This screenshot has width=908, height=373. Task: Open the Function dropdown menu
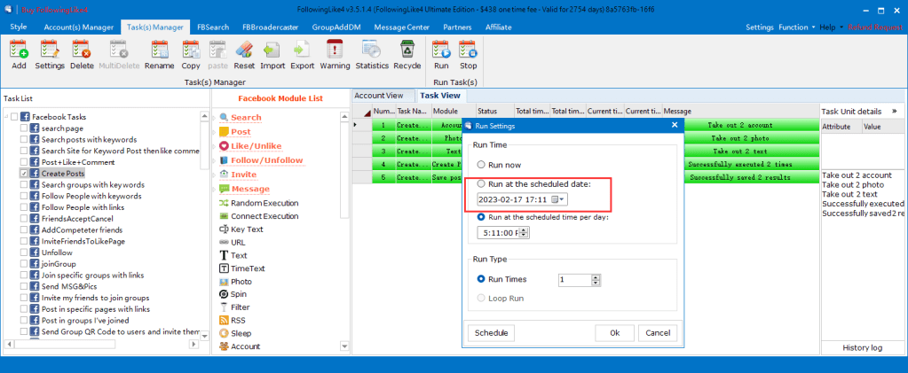click(796, 27)
